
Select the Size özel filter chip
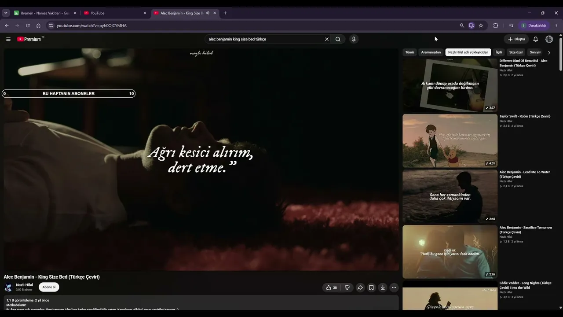pos(516,52)
